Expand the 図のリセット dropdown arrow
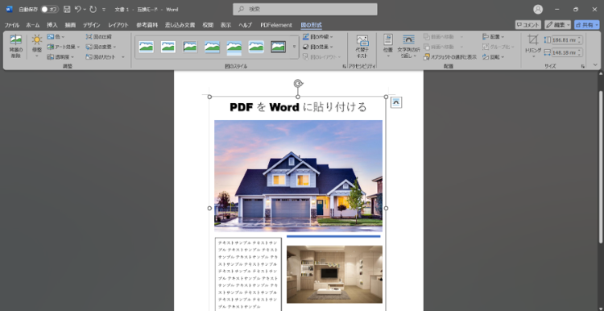The height and width of the screenshot is (311, 604). pyautogui.click(x=123, y=57)
